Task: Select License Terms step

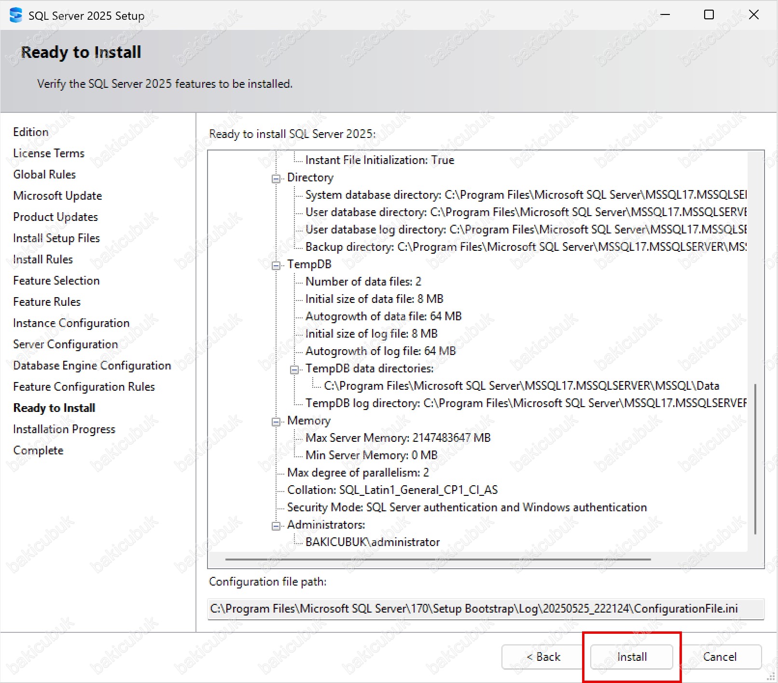Action: coord(49,153)
